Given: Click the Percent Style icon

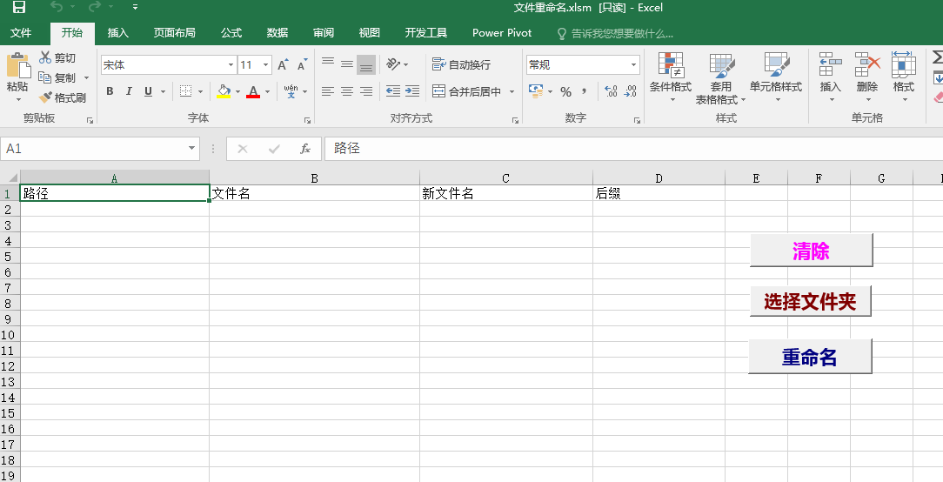Looking at the screenshot, I should point(565,91).
